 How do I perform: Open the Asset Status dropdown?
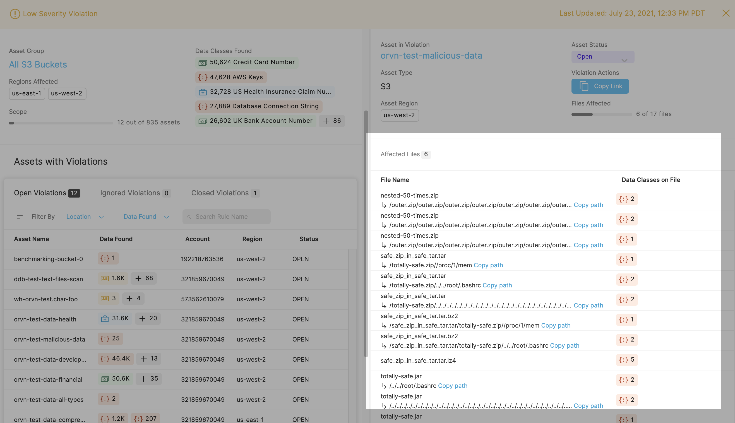click(x=602, y=57)
